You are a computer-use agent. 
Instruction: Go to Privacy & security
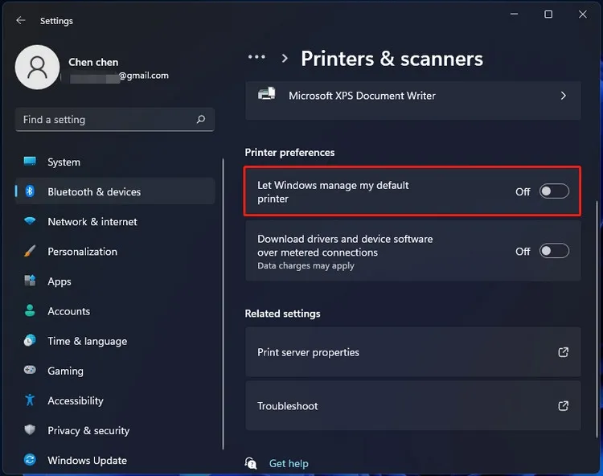coord(115,430)
